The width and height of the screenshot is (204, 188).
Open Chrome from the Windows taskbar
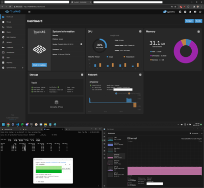8,124
